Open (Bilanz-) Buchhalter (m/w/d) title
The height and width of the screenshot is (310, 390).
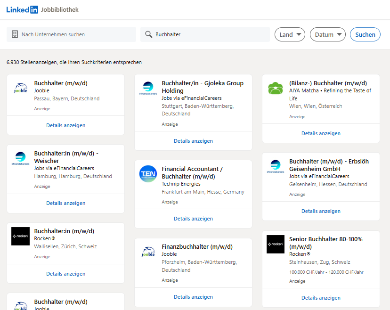click(x=328, y=83)
